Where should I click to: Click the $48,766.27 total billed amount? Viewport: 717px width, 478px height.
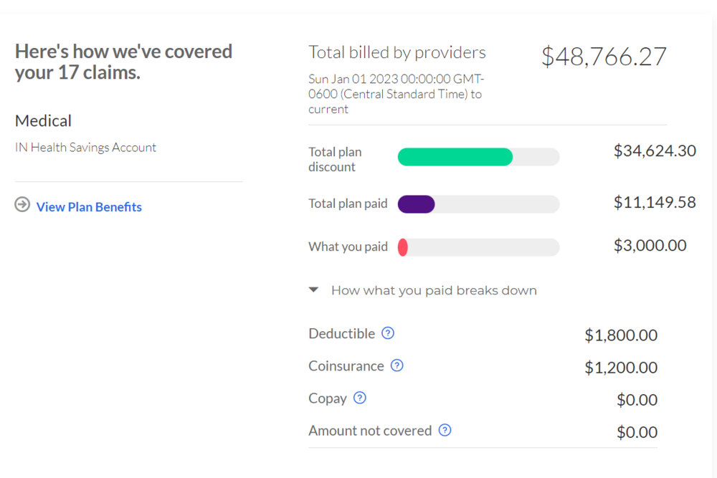pyautogui.click(x=604, y=57)
